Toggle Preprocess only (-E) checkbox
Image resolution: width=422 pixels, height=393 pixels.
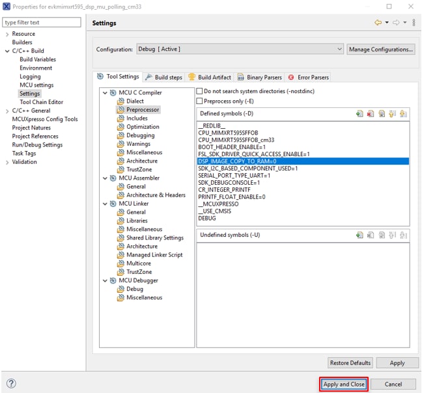(200, 101)
